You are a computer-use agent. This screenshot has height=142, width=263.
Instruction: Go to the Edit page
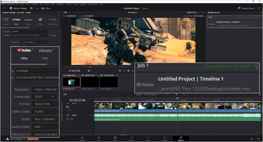click(115, 139)
